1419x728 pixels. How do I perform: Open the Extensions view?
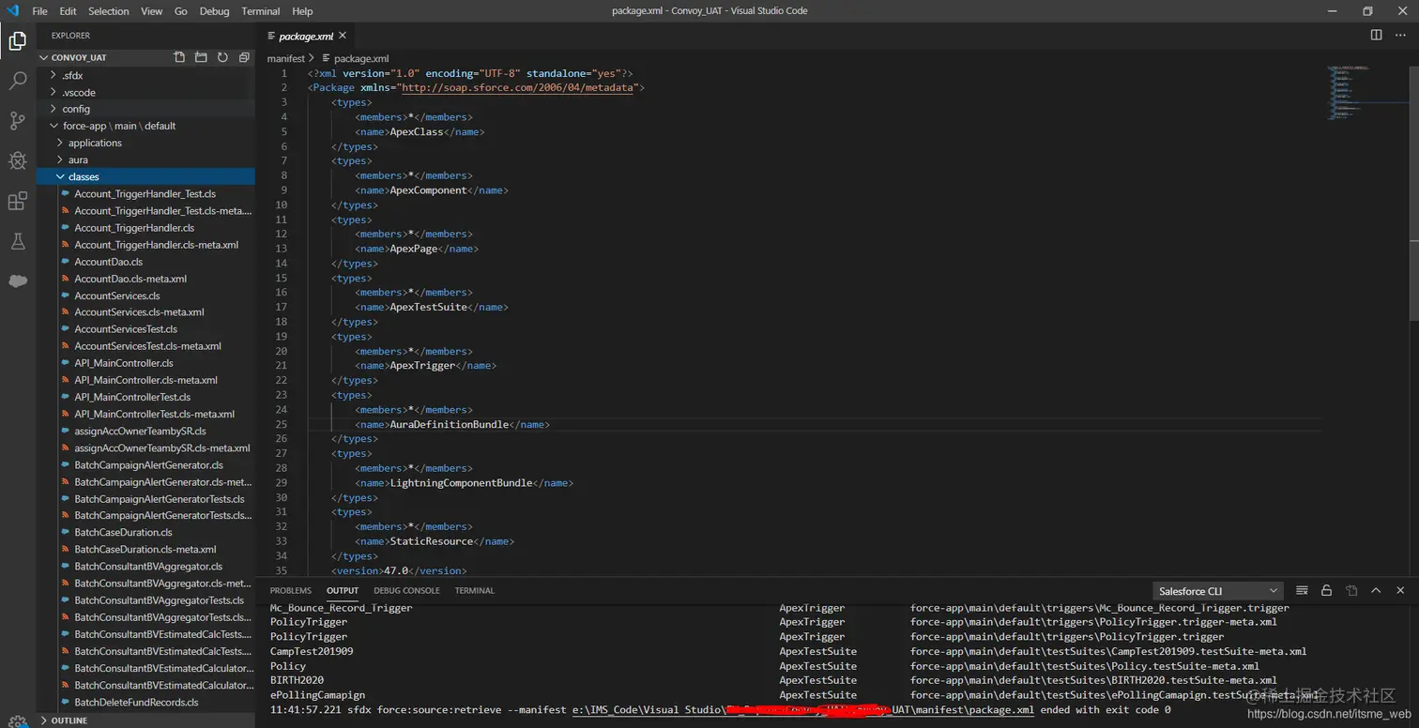click(17, 201)
